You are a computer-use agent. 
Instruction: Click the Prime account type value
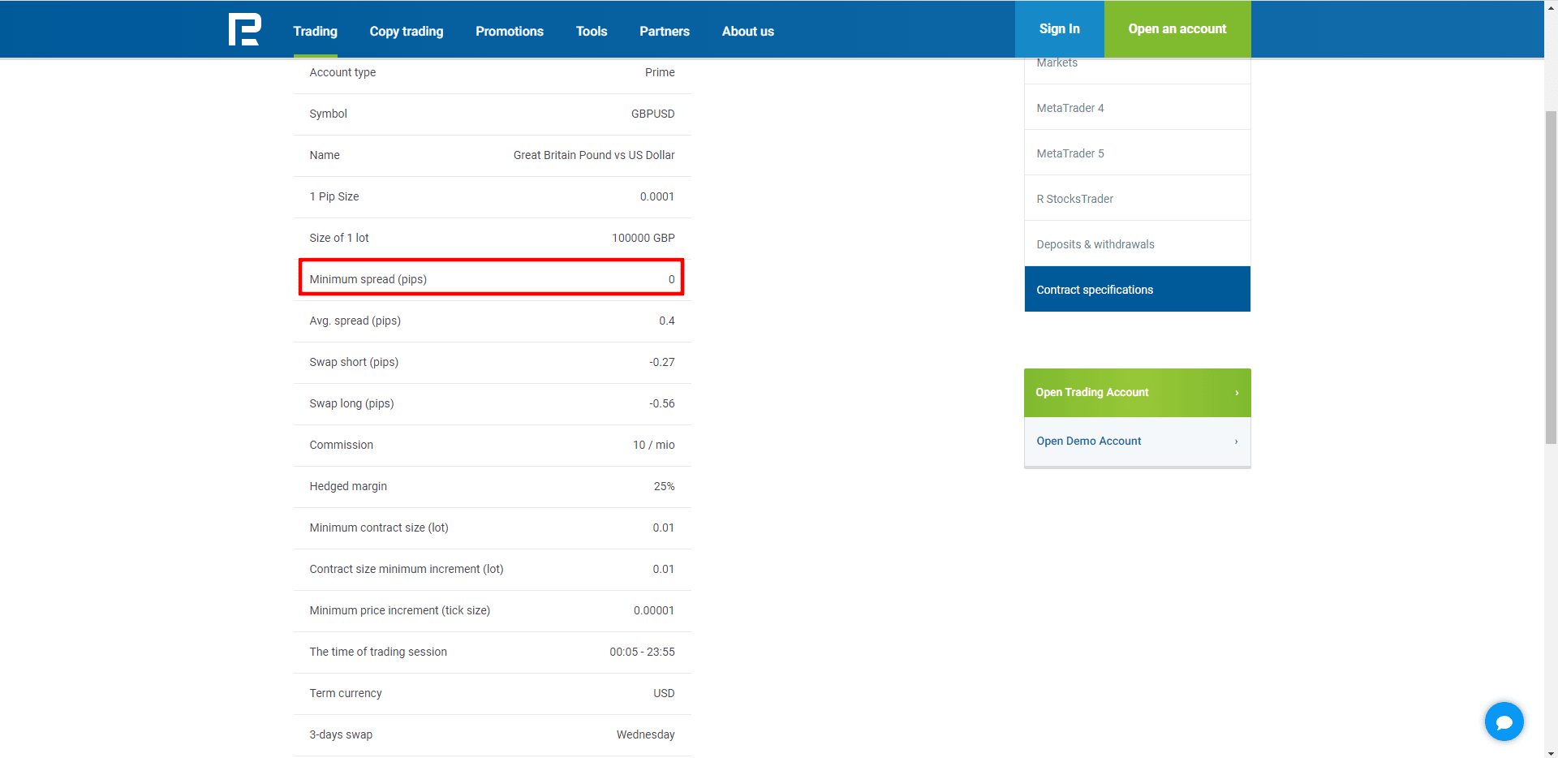660,72
